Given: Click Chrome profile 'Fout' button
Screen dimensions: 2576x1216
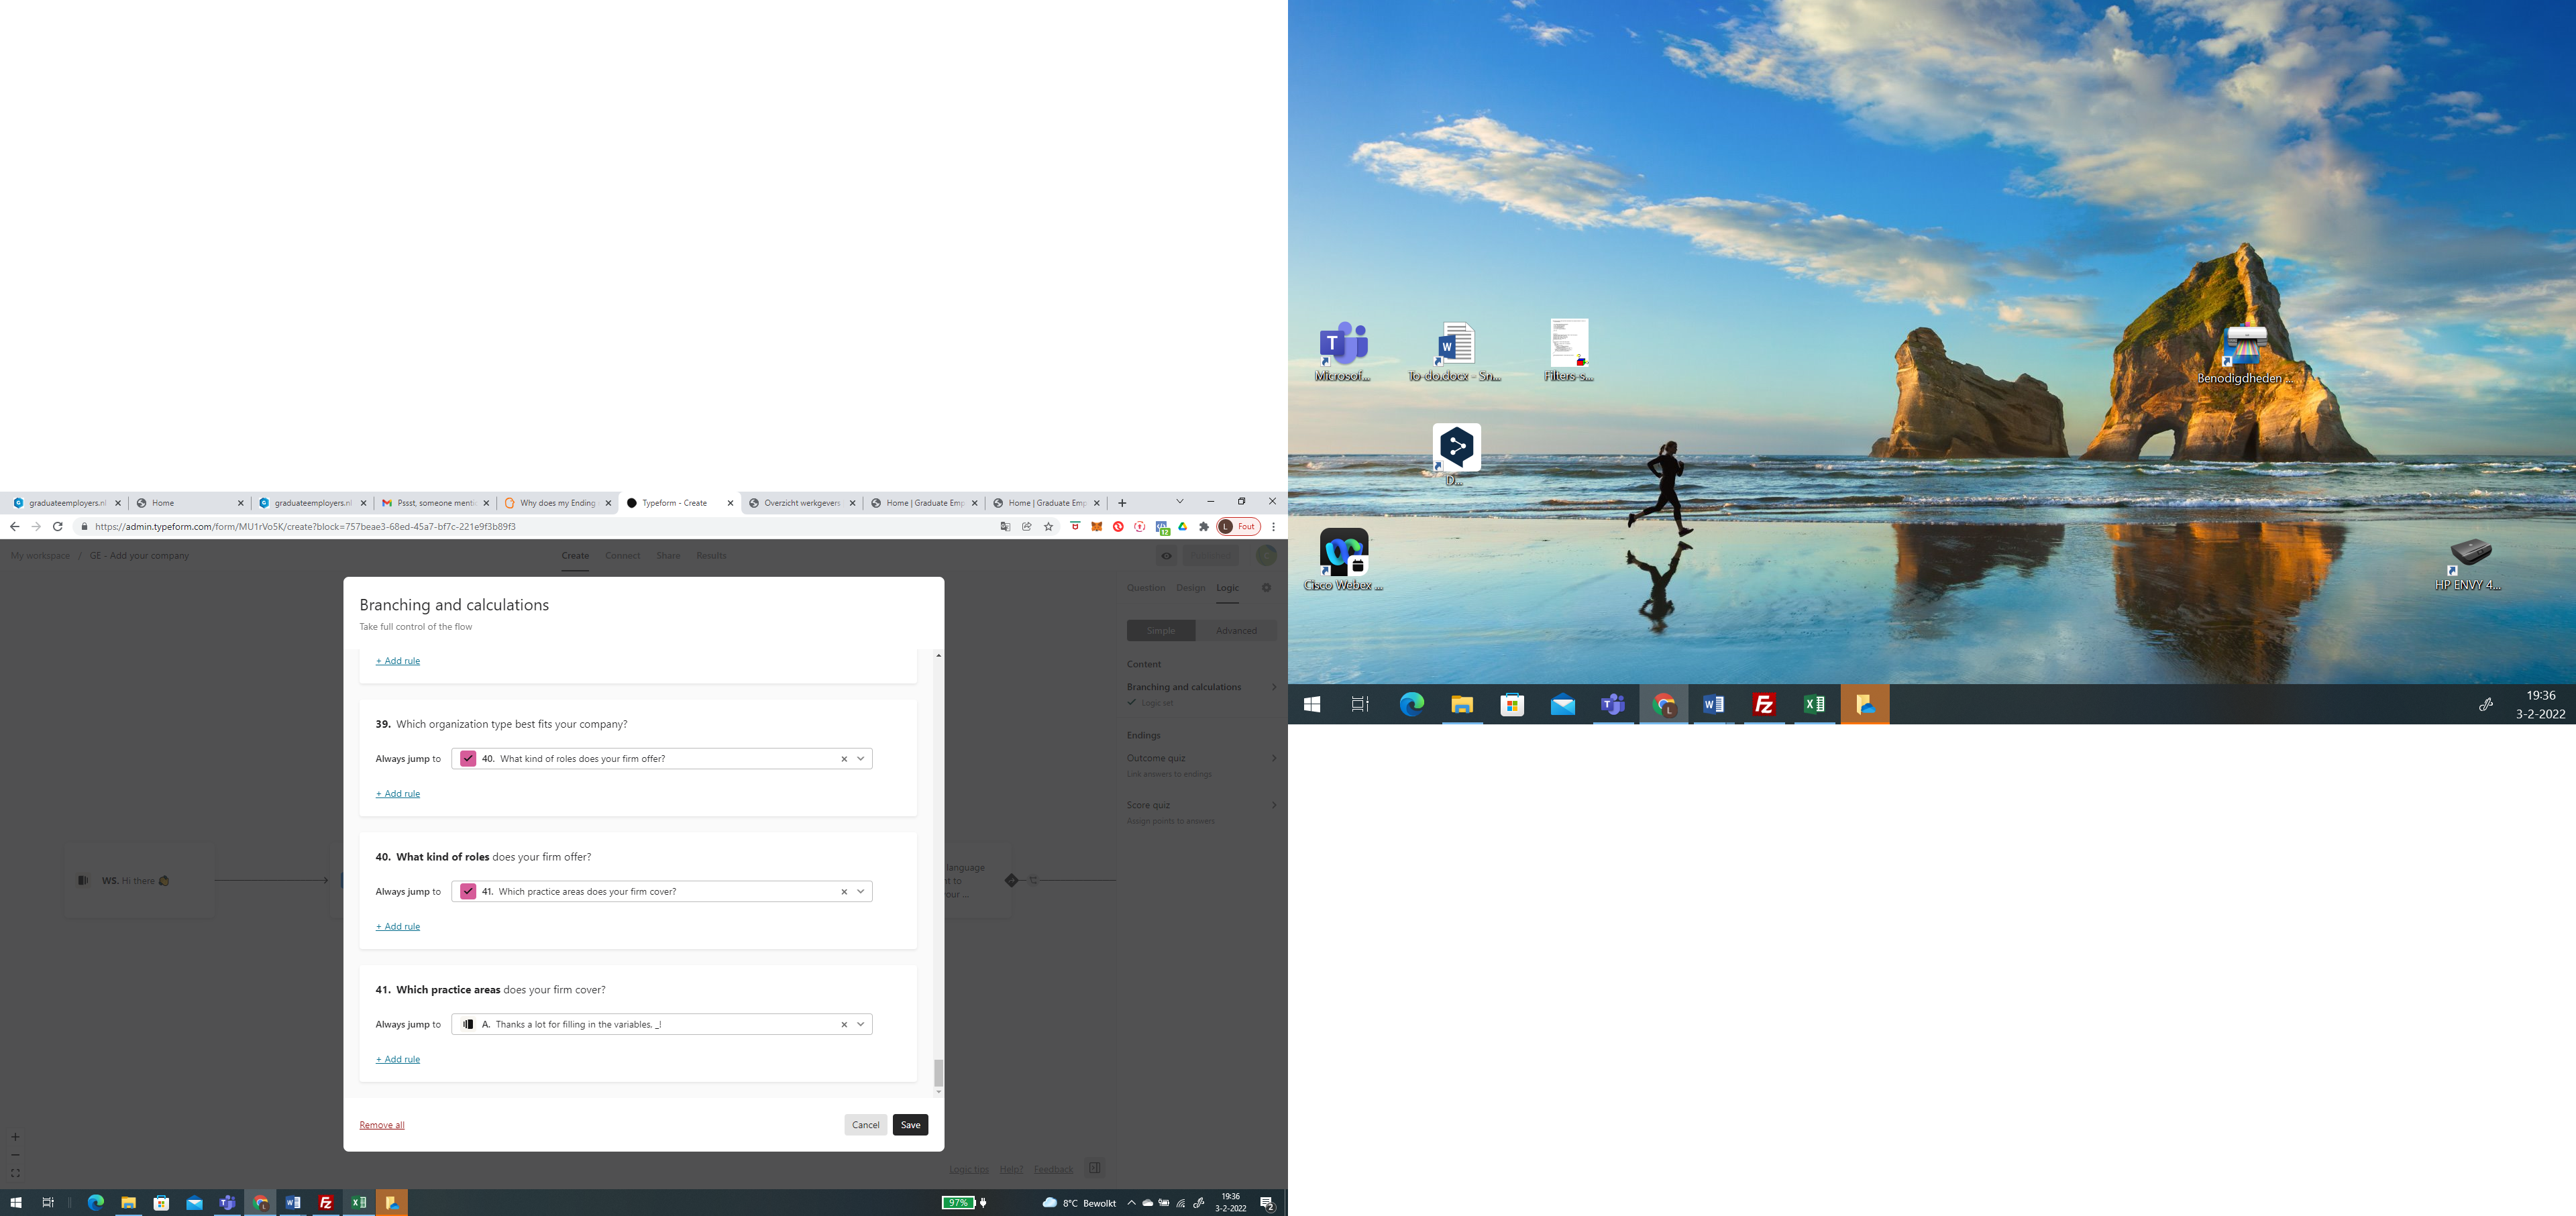Looking at the screenshot, I should [x=1238, y=527].
